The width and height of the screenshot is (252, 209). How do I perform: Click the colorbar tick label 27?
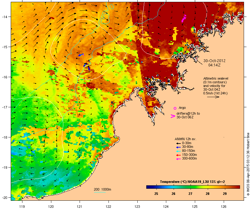point(191,194)
